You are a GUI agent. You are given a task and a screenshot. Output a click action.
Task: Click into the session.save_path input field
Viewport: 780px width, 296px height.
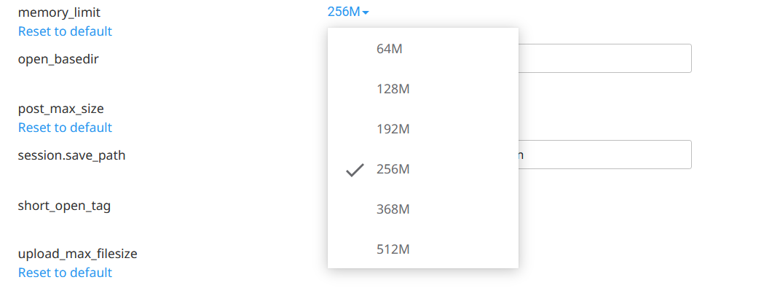point(604,155)
